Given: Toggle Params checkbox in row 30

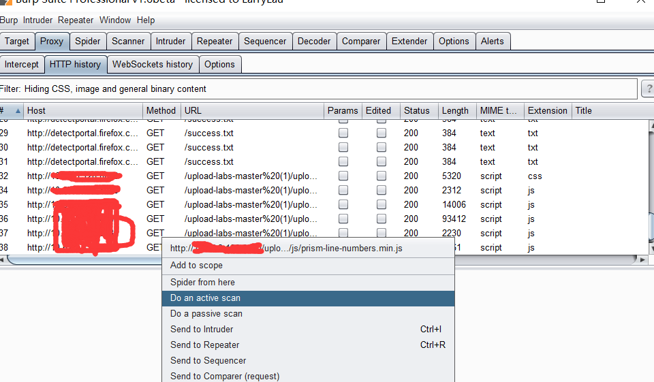Looking at the screenshot, I should coord(343,147).
